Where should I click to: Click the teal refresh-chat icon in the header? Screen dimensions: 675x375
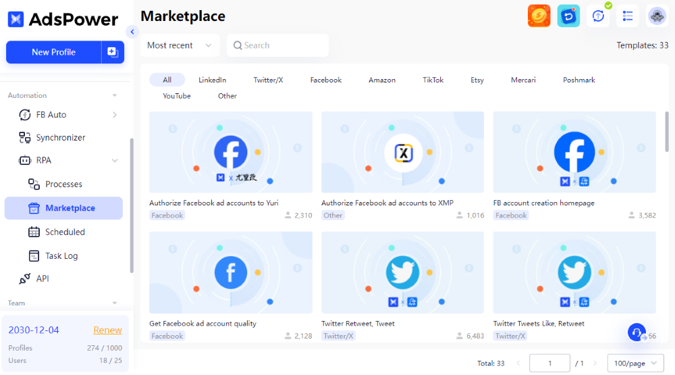[568, 16]
